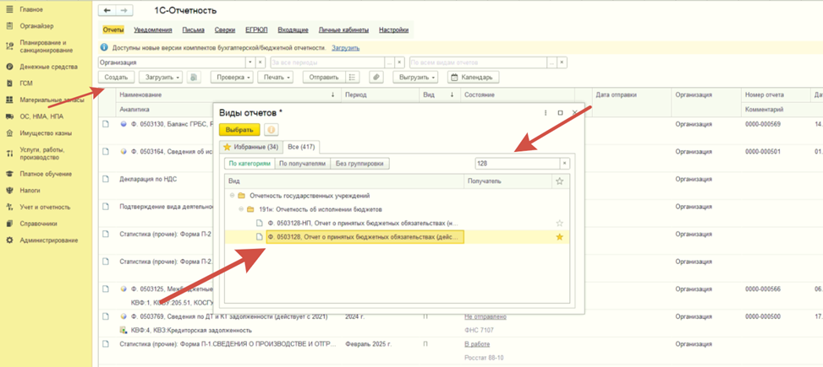
Task: Open Учет и отчетность section
Action: click(x=45, y=207)
